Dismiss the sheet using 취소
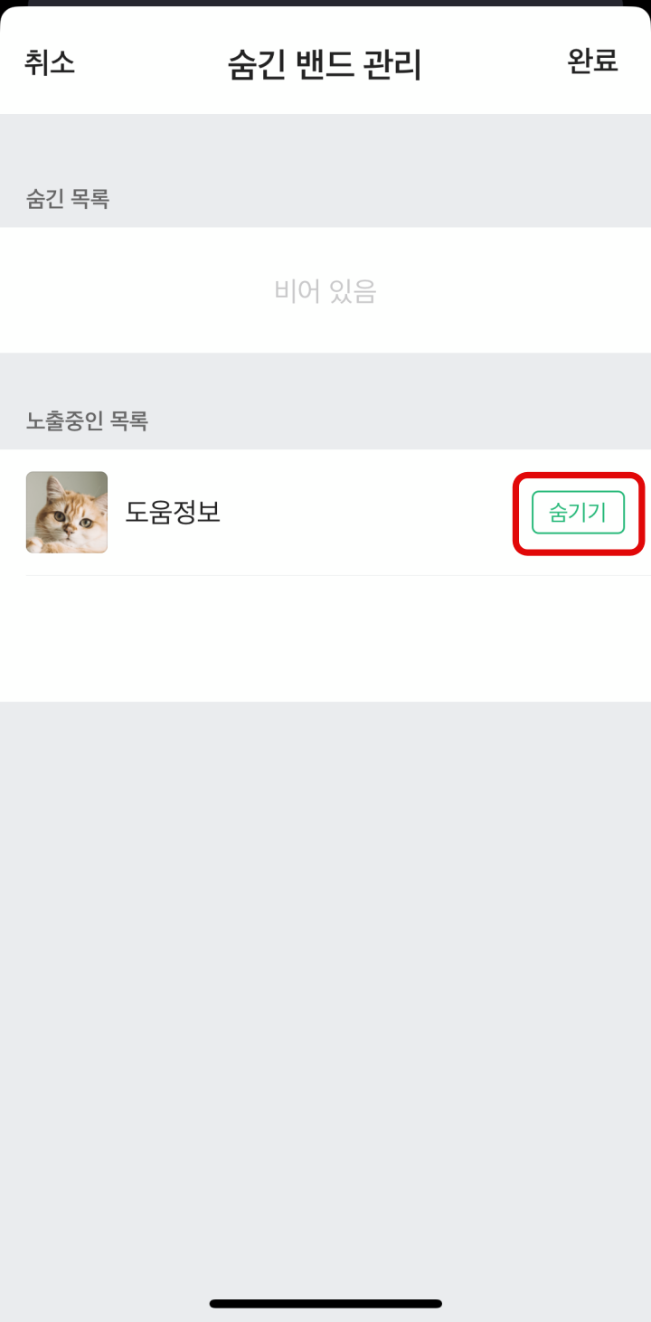 click(50, 62)
